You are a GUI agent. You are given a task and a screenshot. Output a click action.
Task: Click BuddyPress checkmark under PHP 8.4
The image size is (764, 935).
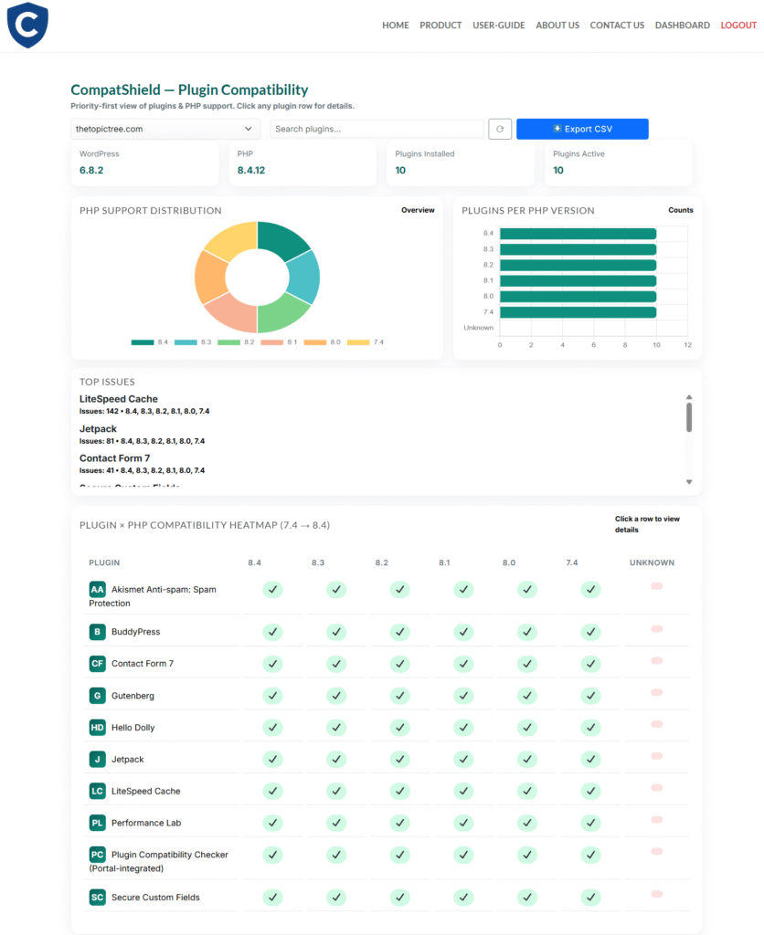272,631
